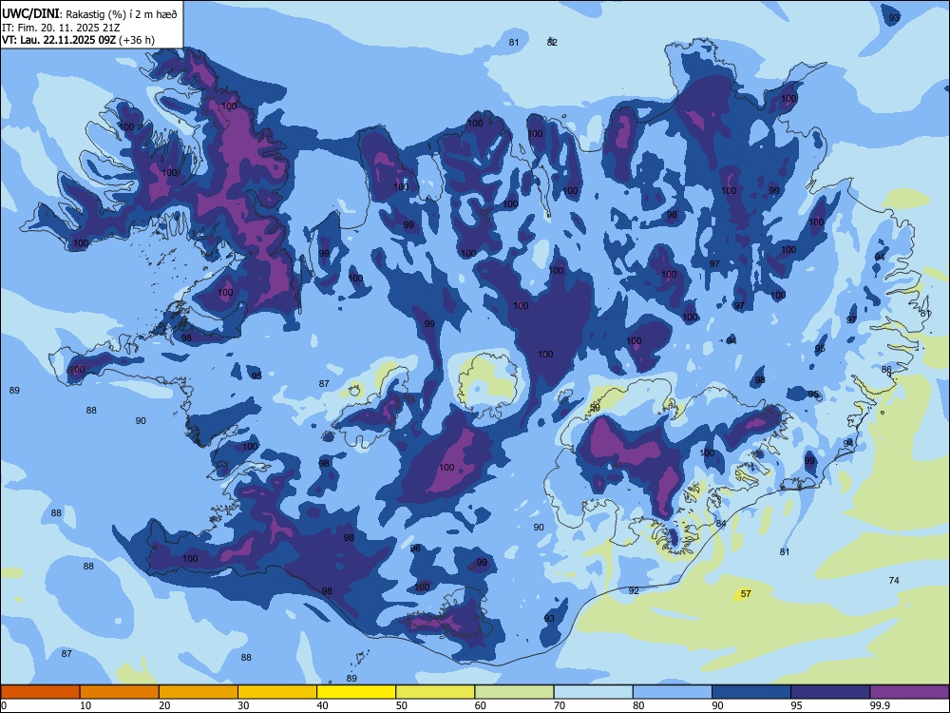
Task: Click the '96' humidity value on the map
Action: point(415,549)
